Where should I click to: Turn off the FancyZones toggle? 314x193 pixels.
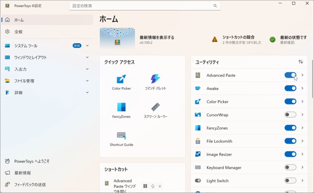[x=290, y=128]
